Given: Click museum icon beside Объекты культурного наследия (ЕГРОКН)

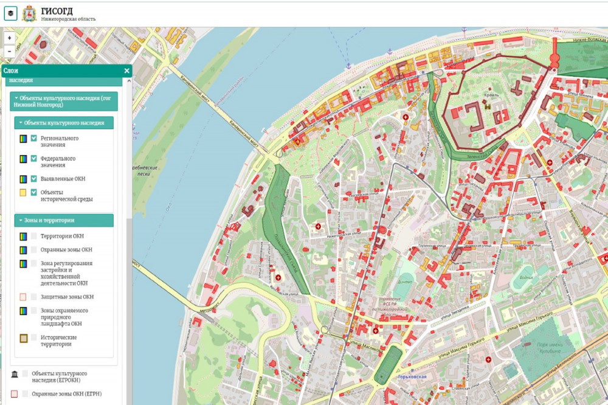Looking at the screenshot, I should [x=14, y=373].
